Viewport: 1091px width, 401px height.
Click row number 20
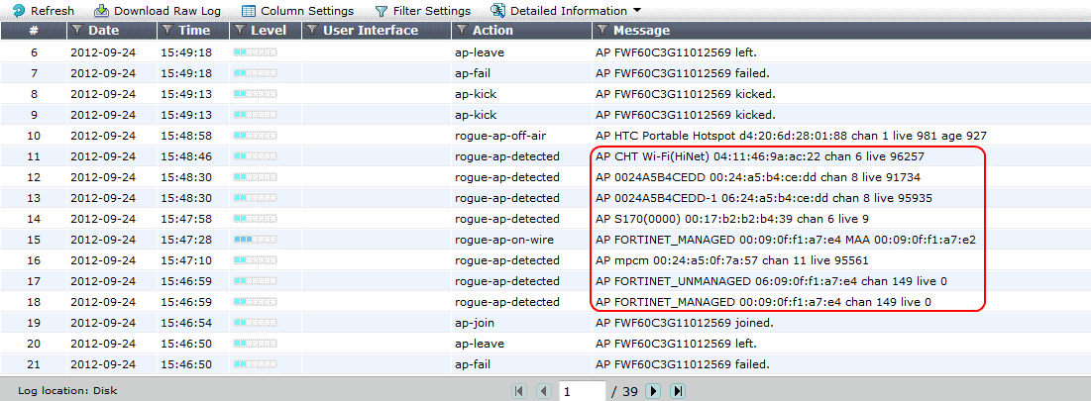34,344
